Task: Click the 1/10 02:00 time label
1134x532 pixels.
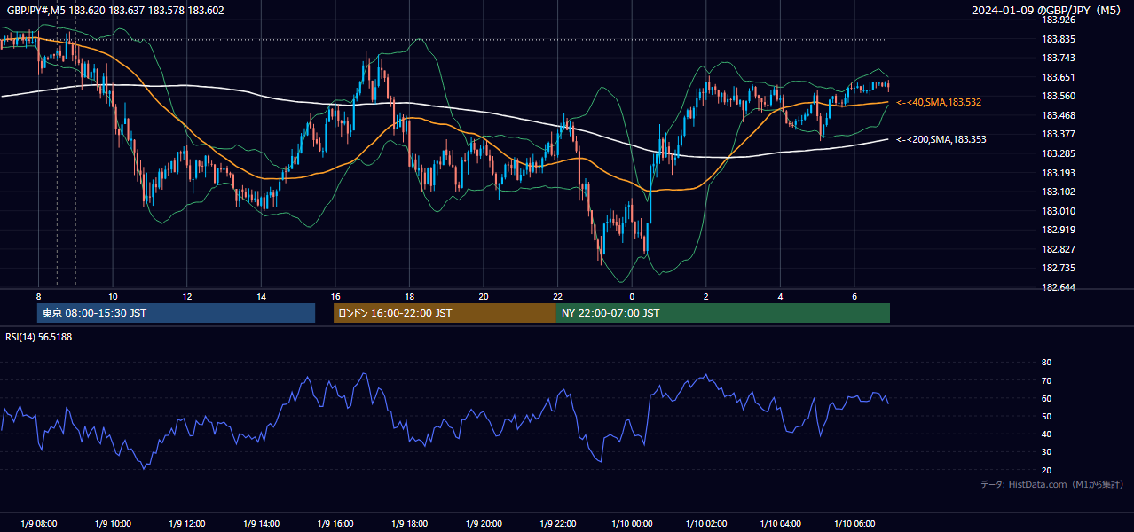Action: (705, 524)
